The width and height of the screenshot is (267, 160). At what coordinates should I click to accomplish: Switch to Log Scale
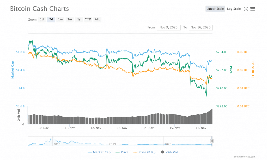click(234, 9)
